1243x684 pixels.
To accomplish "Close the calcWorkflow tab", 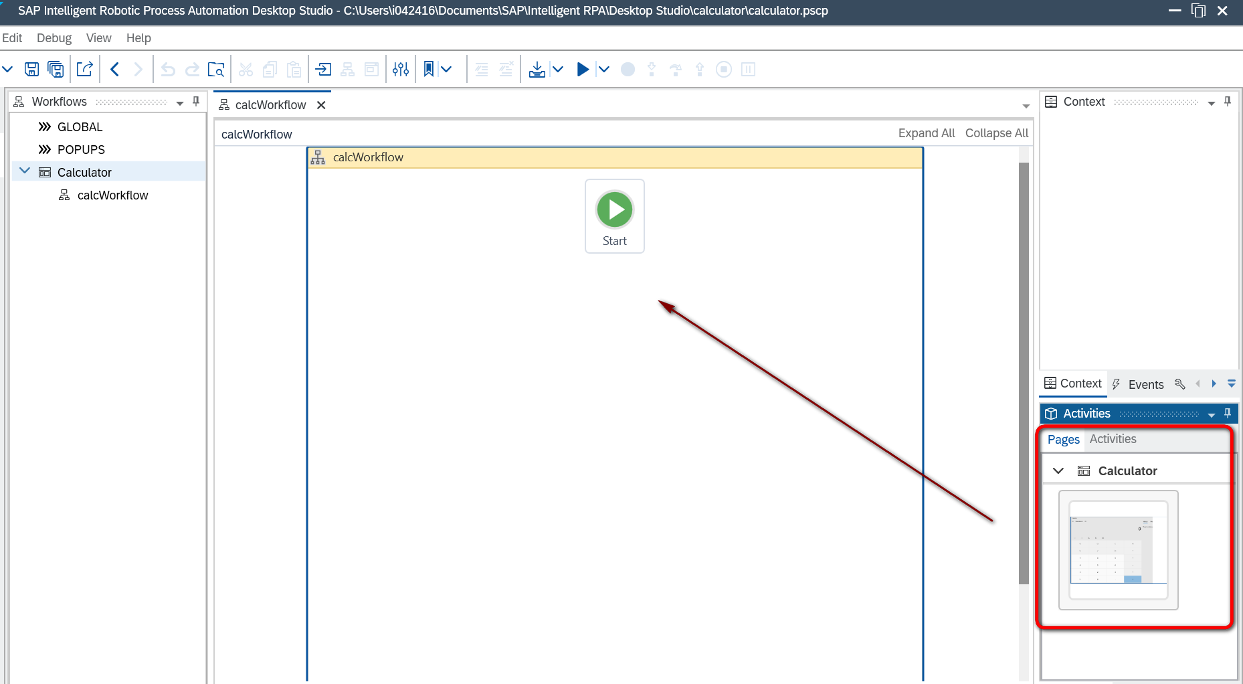I will pos(321,105).
